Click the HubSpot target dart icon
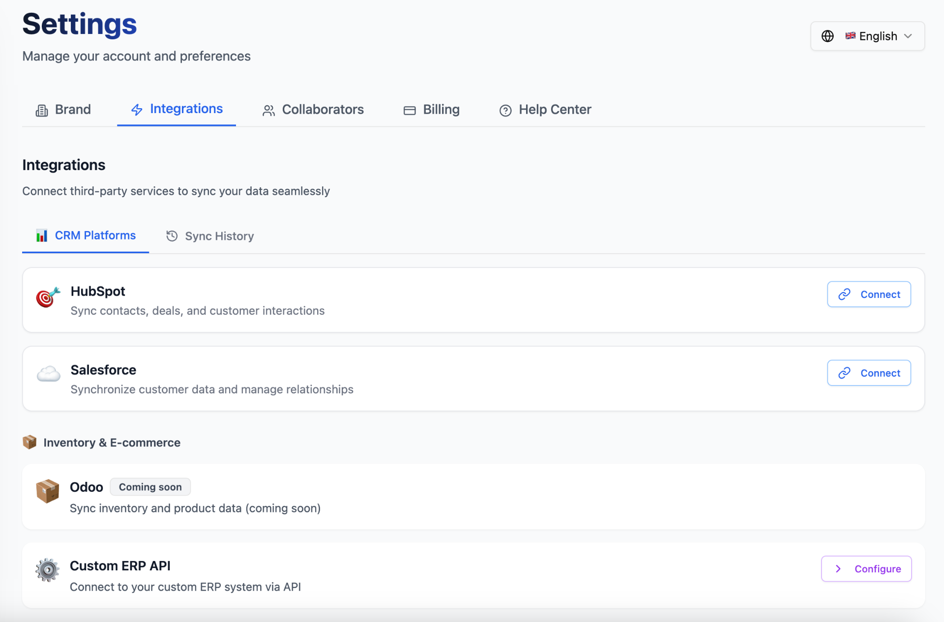The width and height of the screenshot is (944, 622). [48, 297]
